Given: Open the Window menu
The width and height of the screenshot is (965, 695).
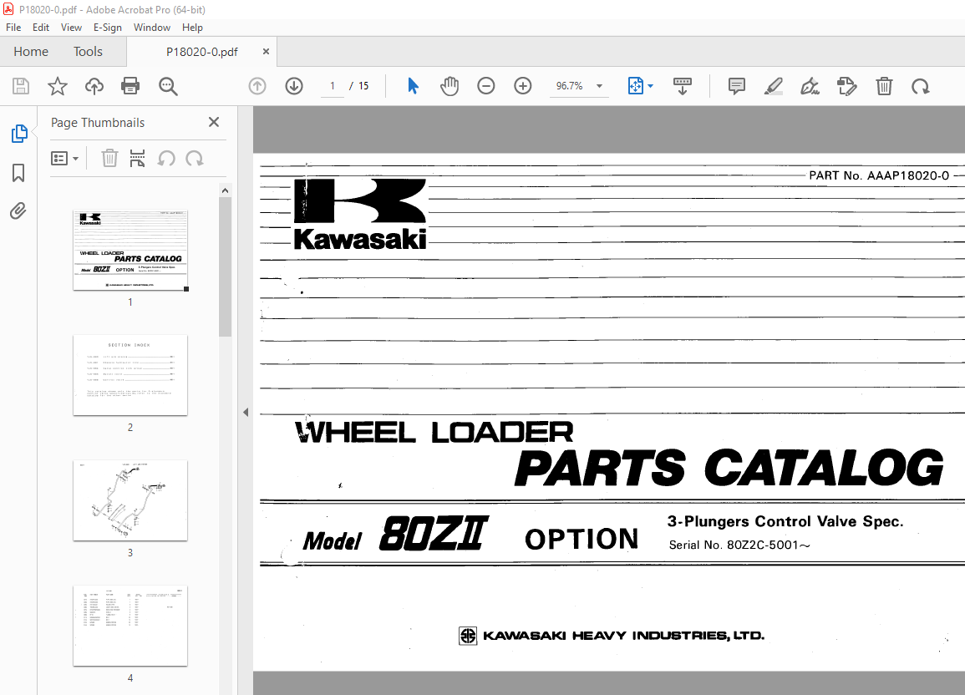Looking at the screenshot, I should (x=152, y=28).
